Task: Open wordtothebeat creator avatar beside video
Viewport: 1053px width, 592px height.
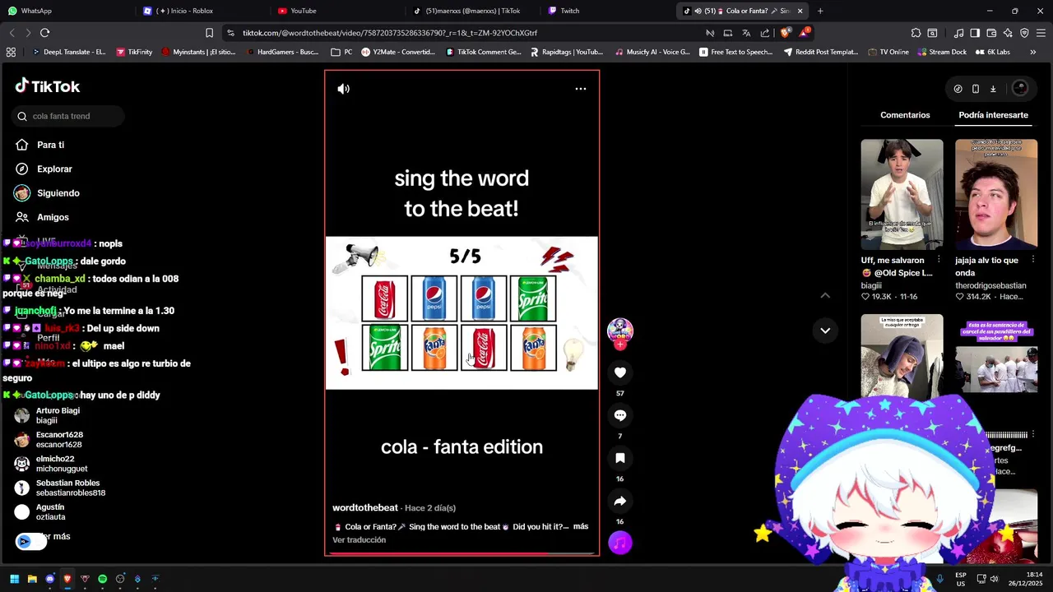Action: click(x=620, y=331)
